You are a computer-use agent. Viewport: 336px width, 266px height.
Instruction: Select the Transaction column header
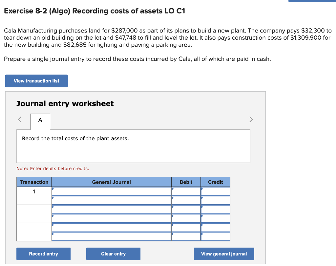click(34, 182)
